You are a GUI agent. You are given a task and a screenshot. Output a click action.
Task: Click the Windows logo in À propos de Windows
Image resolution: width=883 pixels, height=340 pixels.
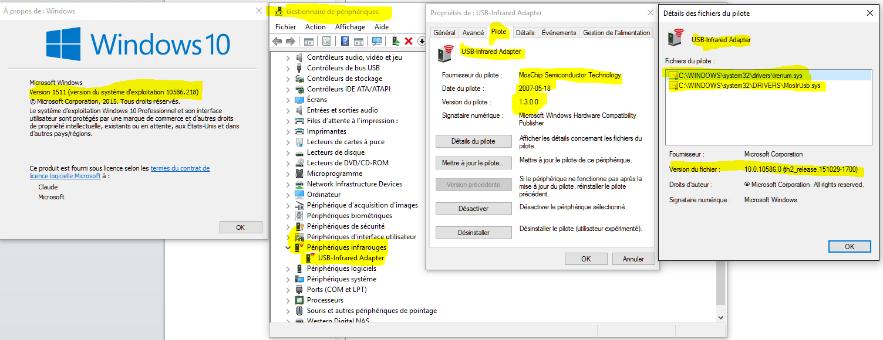point(64,44)
